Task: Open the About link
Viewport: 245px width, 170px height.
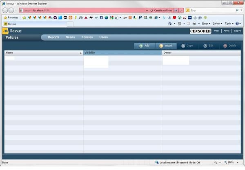Action: point(226,31)
